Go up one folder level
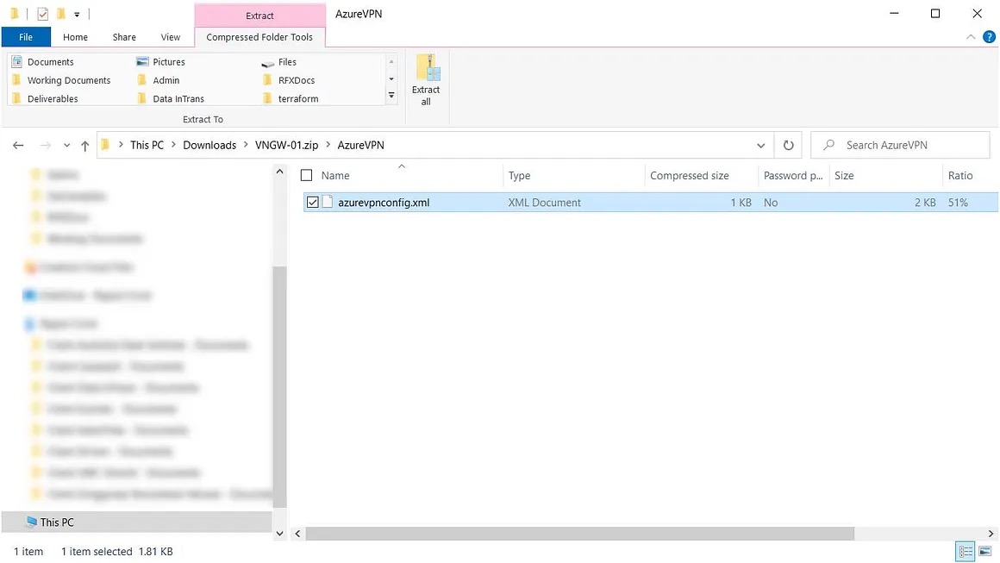Viewport: 1000px width, 563px height. click(x=84, y=146)
